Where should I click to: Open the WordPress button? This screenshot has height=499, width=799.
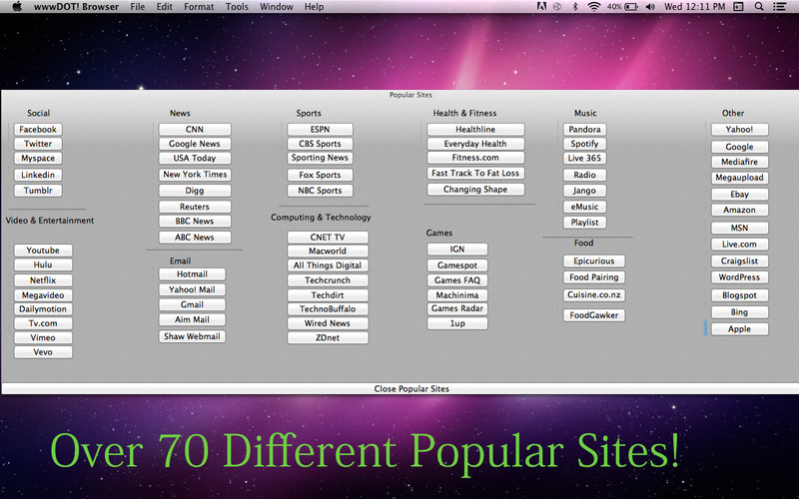739,277
